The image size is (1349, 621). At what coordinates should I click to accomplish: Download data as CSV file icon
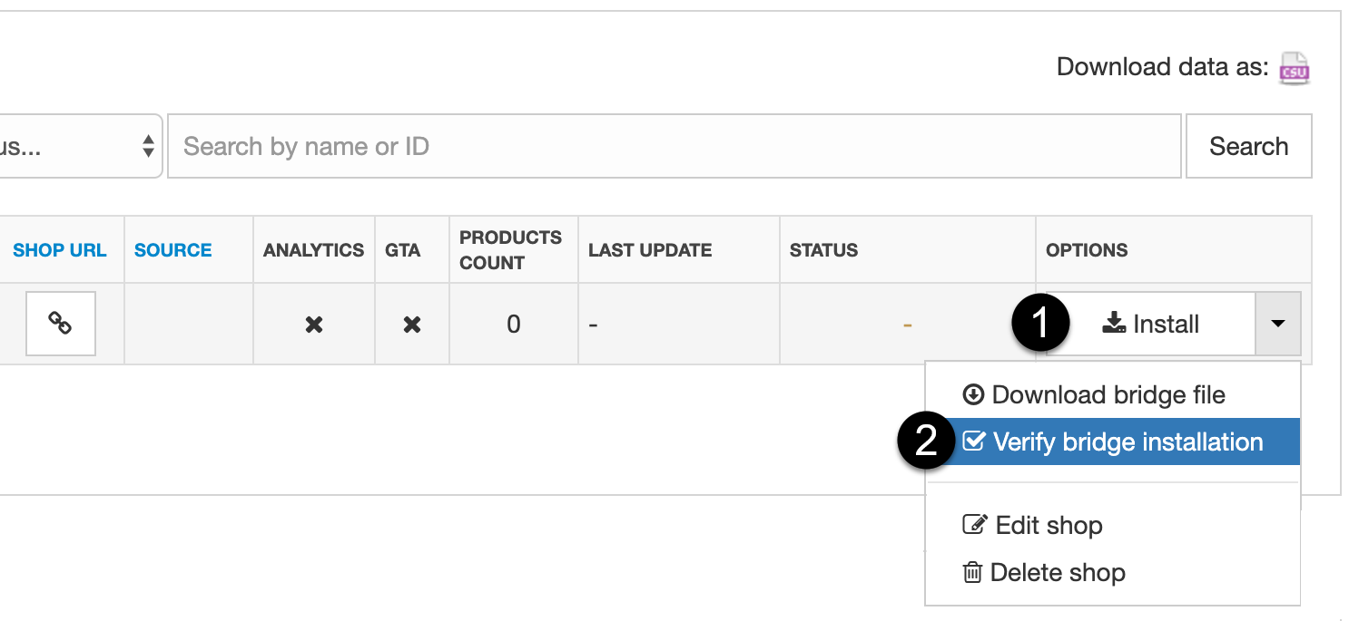pos(1294,68)
